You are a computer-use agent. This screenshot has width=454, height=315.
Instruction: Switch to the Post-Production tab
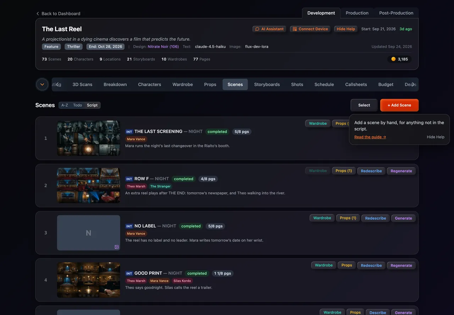[x=396, y=13]
